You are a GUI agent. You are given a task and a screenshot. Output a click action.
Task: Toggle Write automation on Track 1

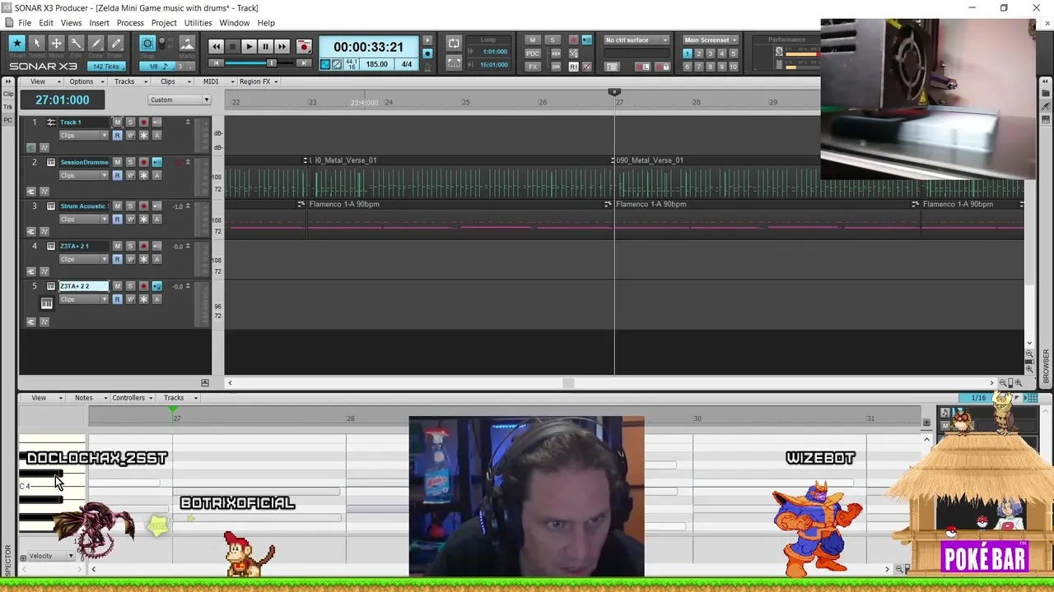click(x=130, y=135)
